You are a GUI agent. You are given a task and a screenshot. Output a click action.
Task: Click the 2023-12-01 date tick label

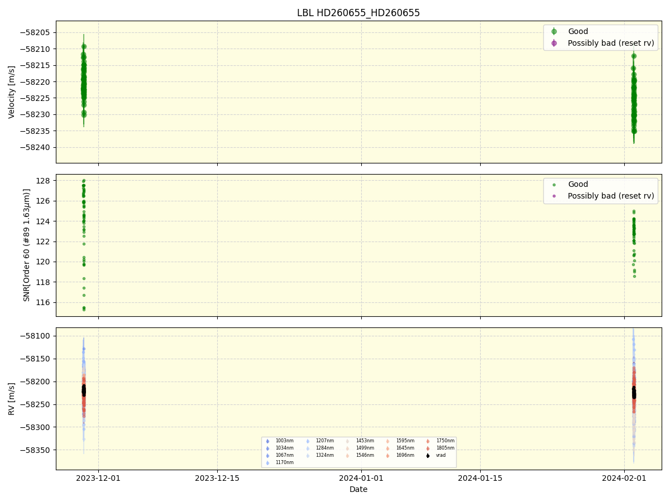(98, 478)
